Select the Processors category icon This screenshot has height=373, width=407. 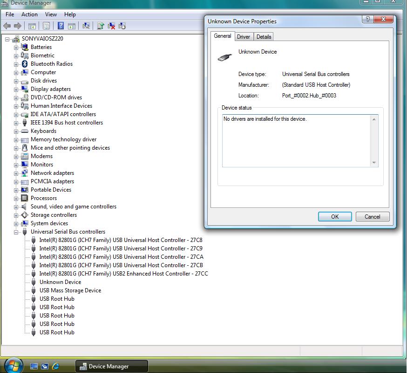pos(25,198)
